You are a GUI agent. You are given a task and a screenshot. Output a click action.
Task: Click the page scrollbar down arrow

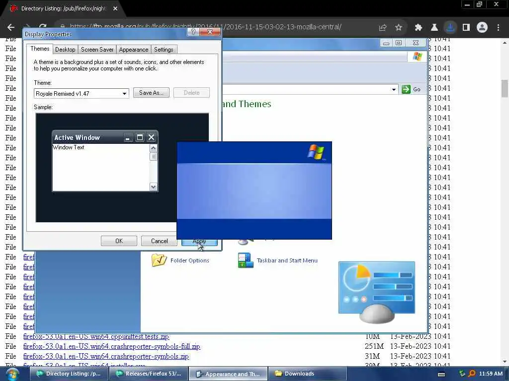[x=505, y=362]
